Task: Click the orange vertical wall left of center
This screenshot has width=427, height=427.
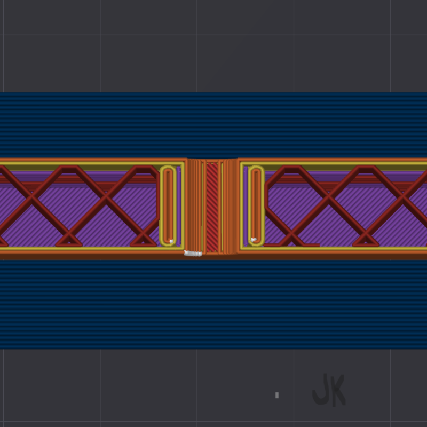Action: 194,205
